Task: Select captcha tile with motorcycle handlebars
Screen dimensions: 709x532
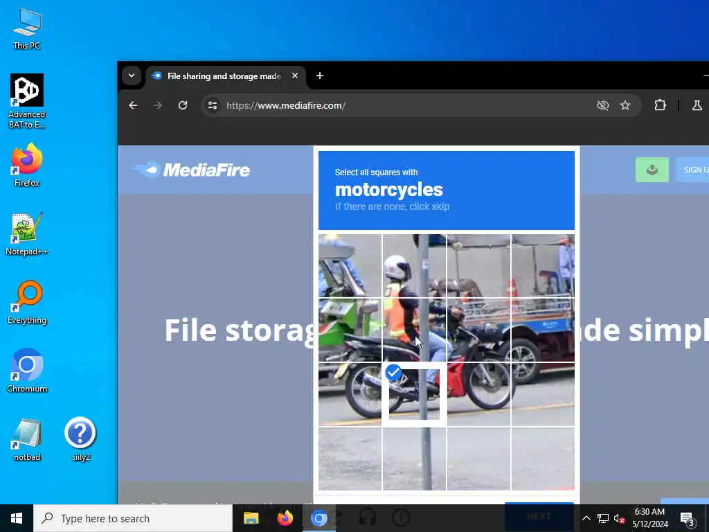Action: pos(478,330)
